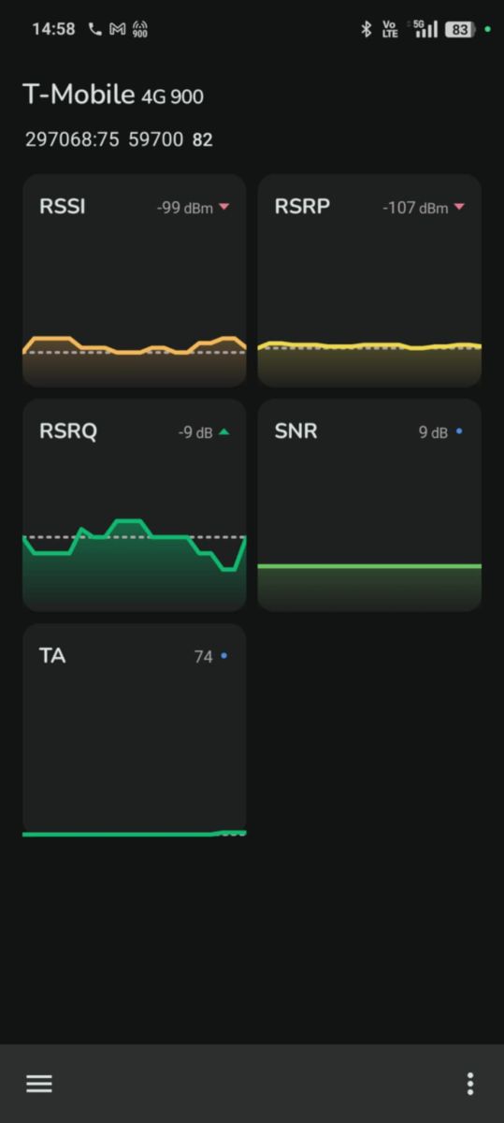The height and width of the screenshot is (1123, 504).
Task: Tap the Gmail notification icon
Action: pos(117,29)
